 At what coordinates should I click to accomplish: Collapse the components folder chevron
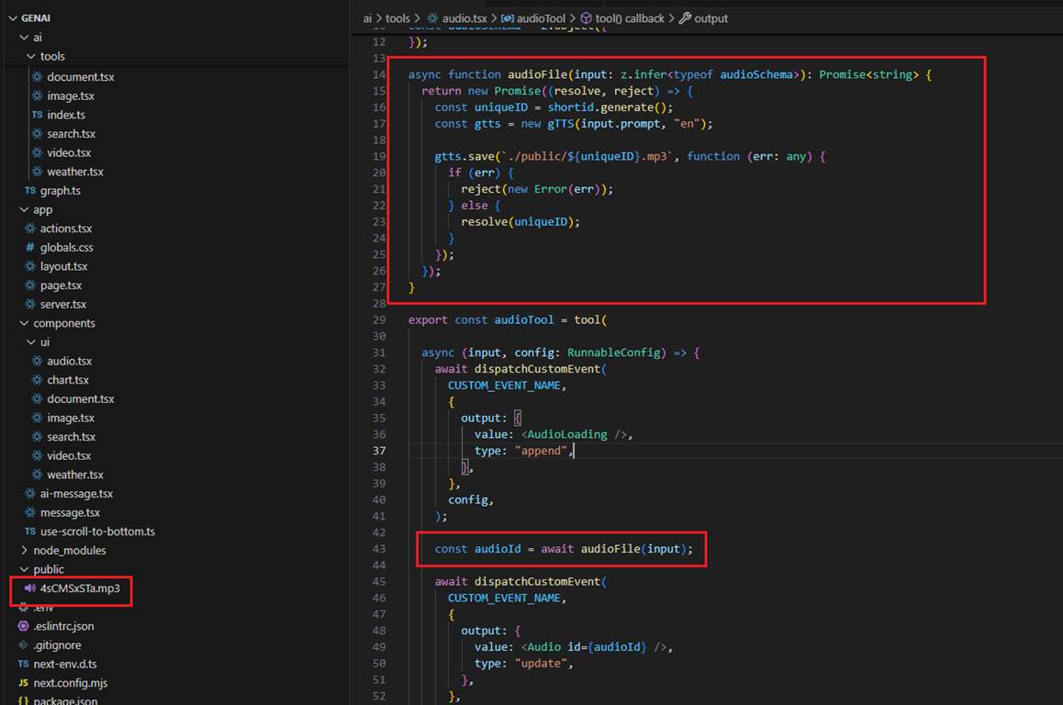[x=25, y=323]
